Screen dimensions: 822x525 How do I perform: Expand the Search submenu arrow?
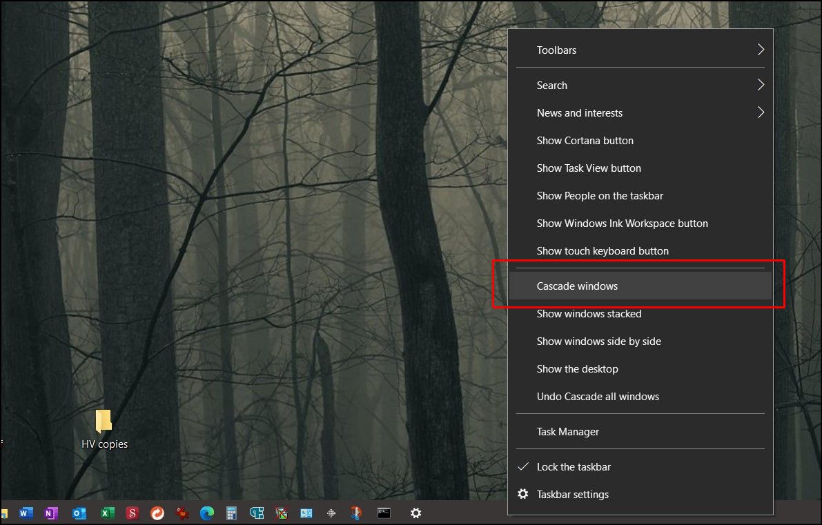(x=761, y=85)
